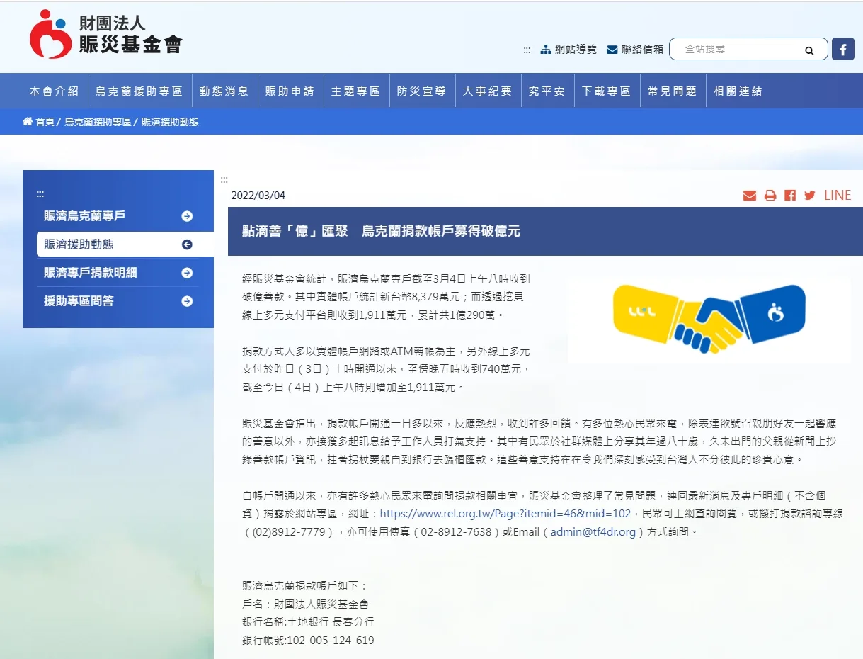Click the arrow icon beside 賑濟專戶捐款明細
The image size is (863, 659).
tap(187, 273)
